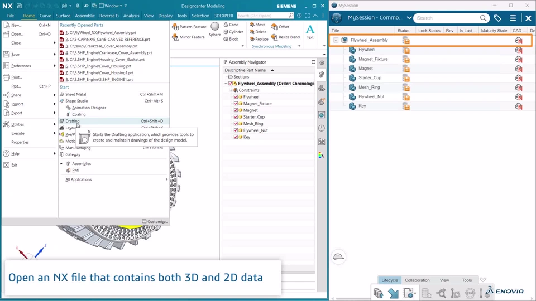Image resolution: width=536 pixels, height=301 pixels.
Task: Uncheck the Flywheel_Nut component checkbox
Action: point(236,130)
